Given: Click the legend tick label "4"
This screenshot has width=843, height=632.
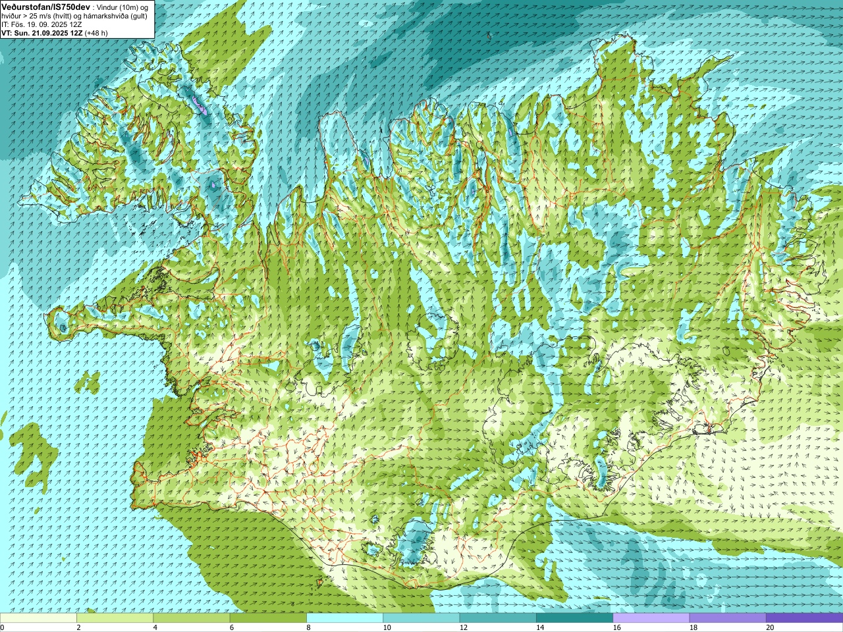Looking at the screenshot, I should [155, 627].
